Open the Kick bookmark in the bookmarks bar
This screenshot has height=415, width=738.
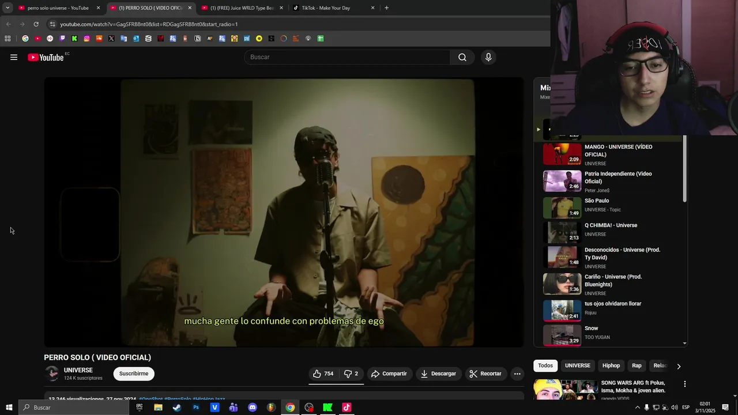(x=74, y=39)
